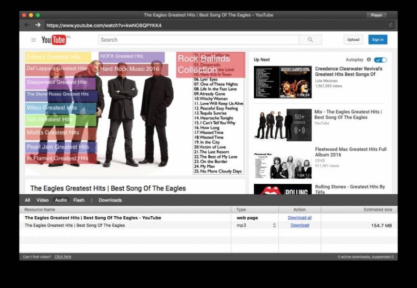417x288 pixels.
Task: Select the Audio filter tab
Action: coord(61,200)
